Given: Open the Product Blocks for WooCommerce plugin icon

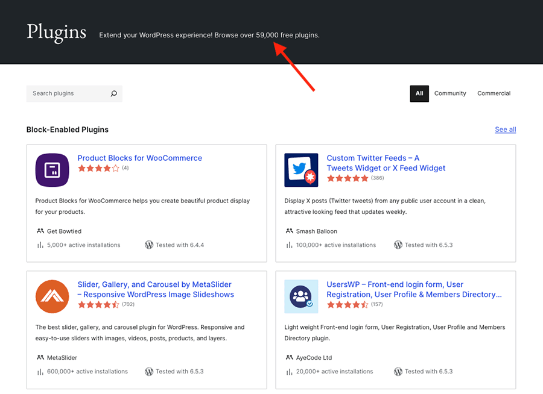Looking at the screenshot, I should pyautogui.click(x=52, y=170).
